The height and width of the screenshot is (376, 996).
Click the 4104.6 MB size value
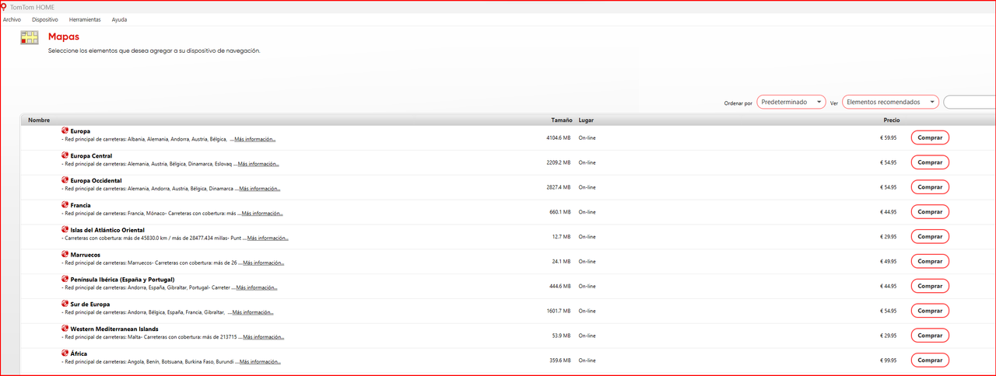coord(559,138)
